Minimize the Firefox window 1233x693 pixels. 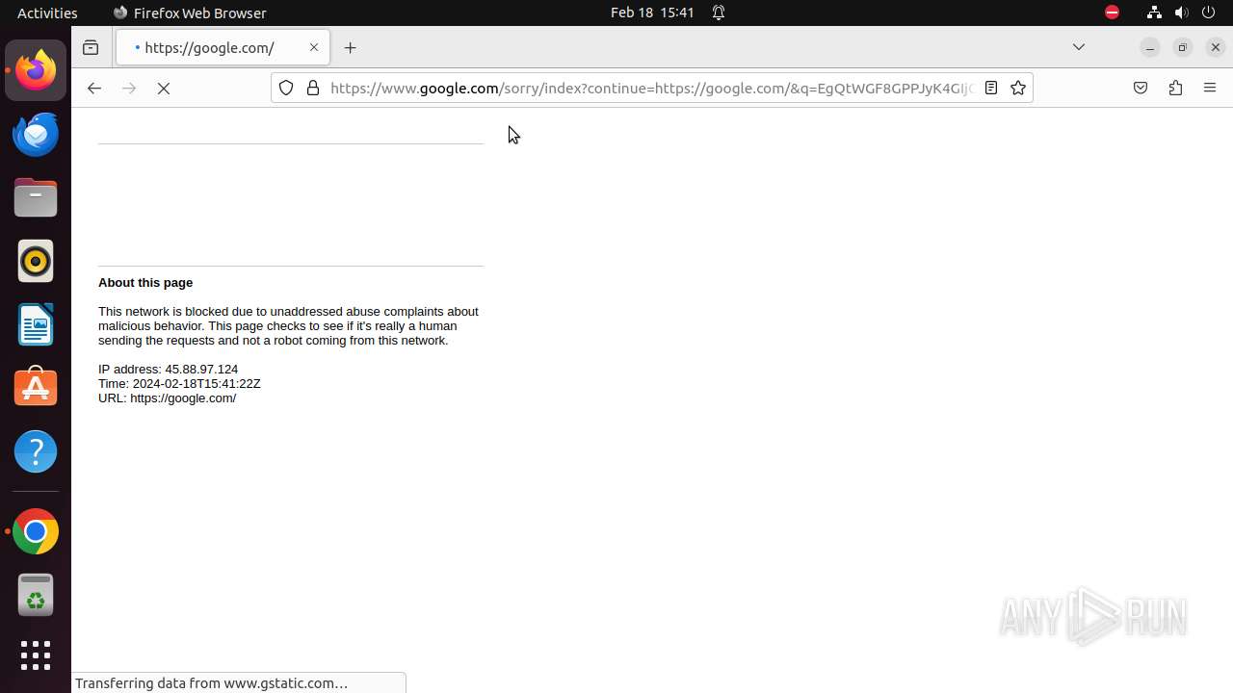[1150, 47]
